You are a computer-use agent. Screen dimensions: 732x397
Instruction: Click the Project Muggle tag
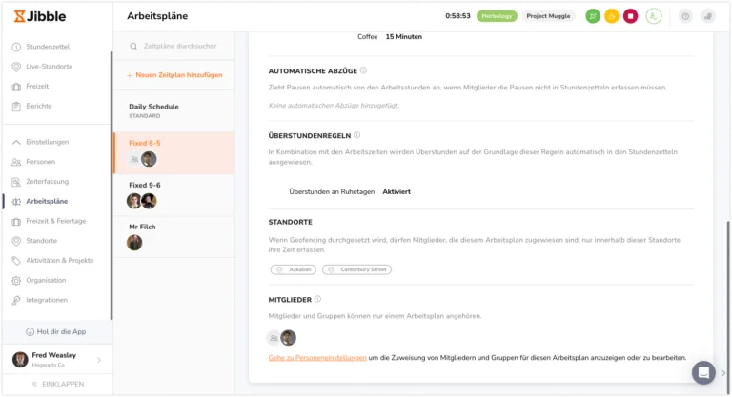pyautogui.click(x=549, y=16)
